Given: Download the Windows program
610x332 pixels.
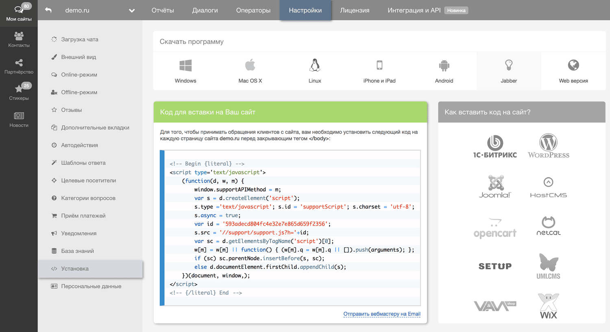Looking at the screenshot, I should point(185,71).
